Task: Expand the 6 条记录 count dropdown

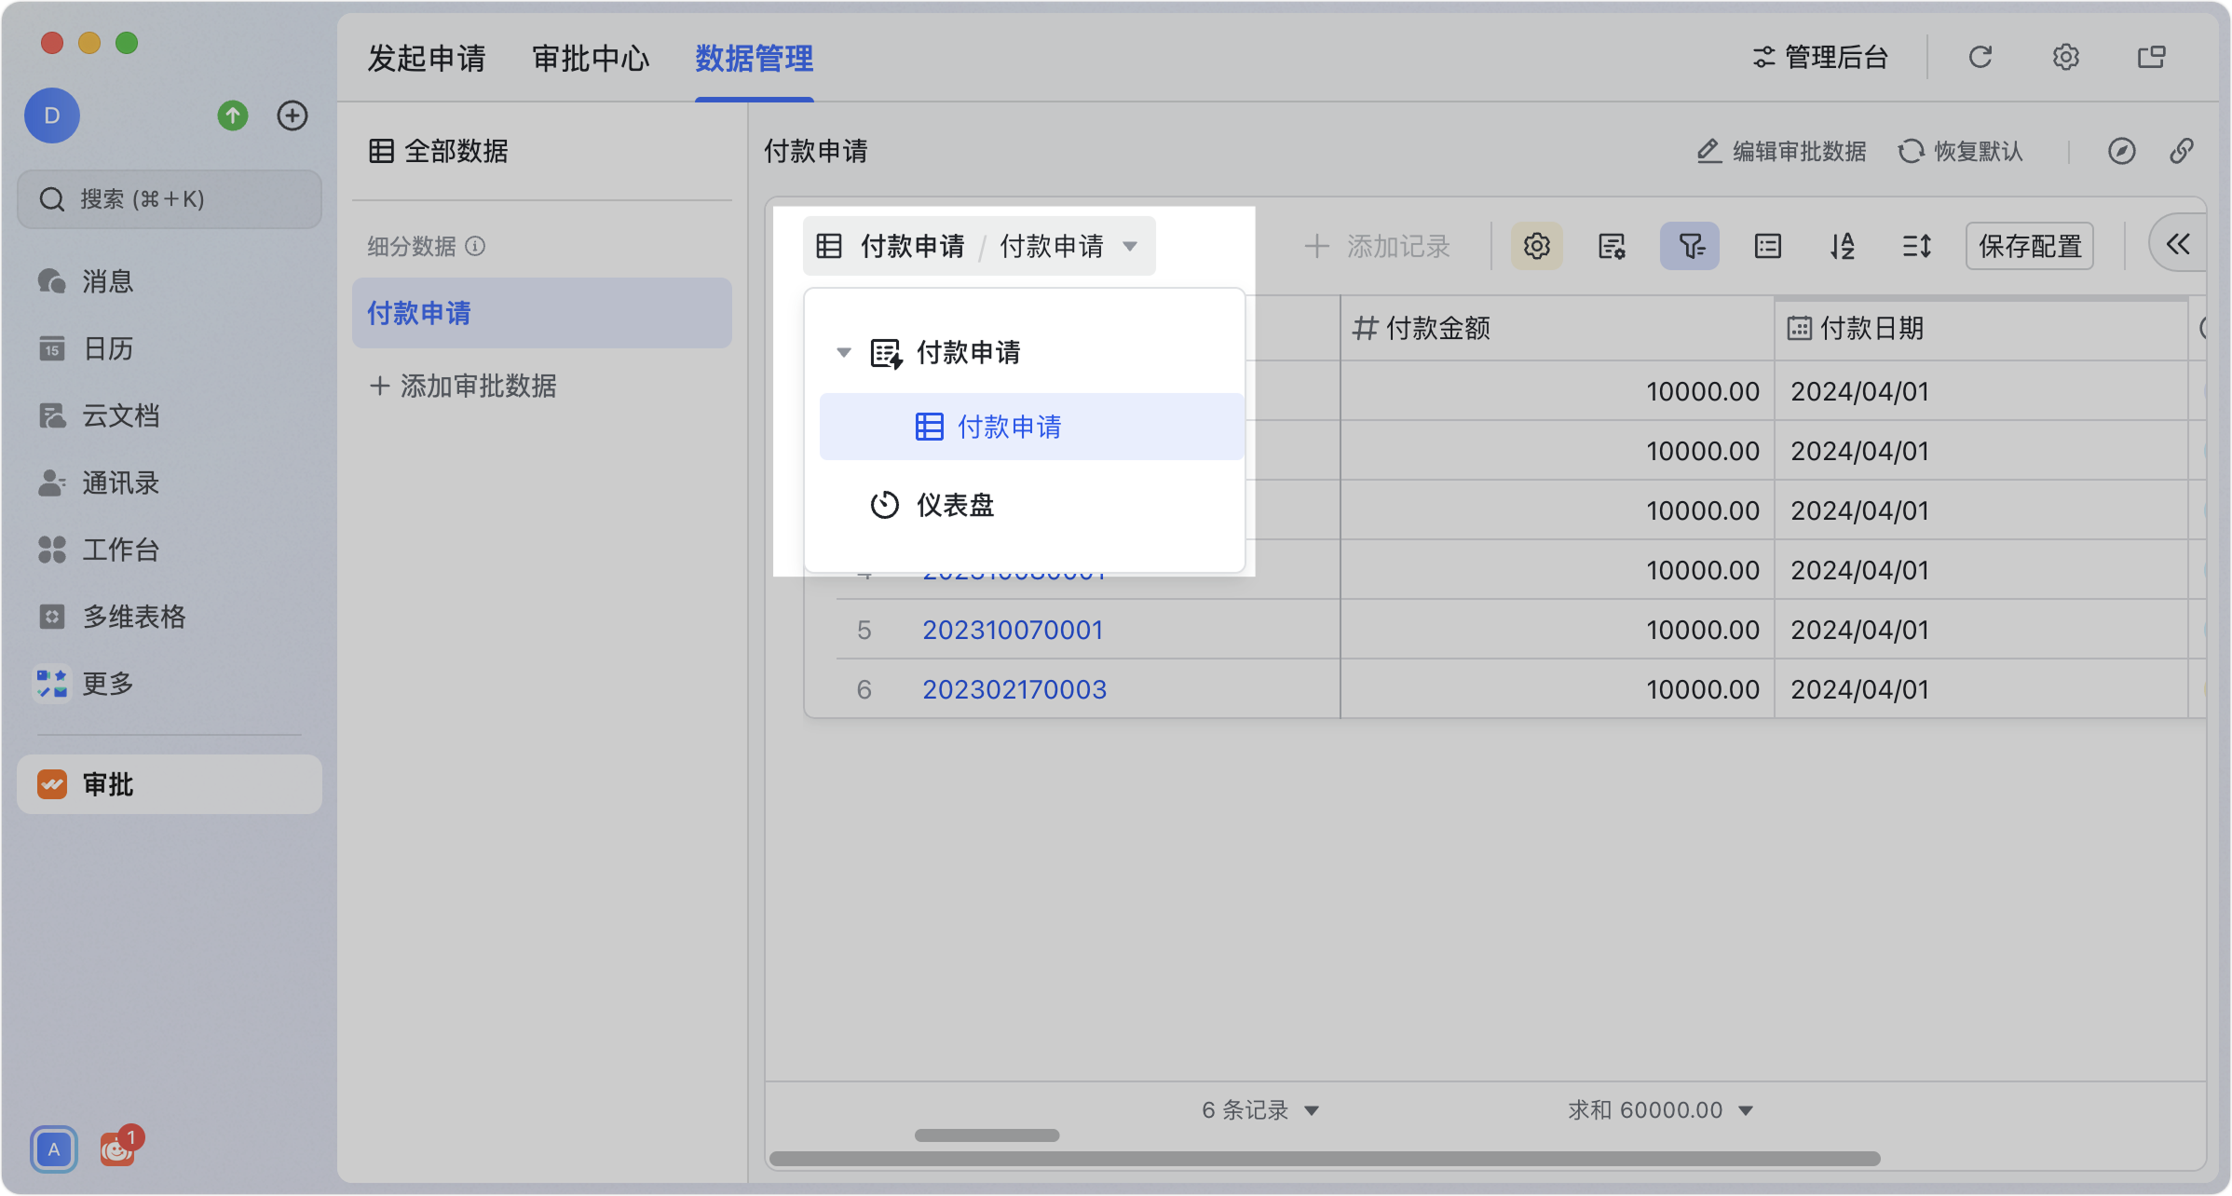Action: click(x=1259, y=1110)
